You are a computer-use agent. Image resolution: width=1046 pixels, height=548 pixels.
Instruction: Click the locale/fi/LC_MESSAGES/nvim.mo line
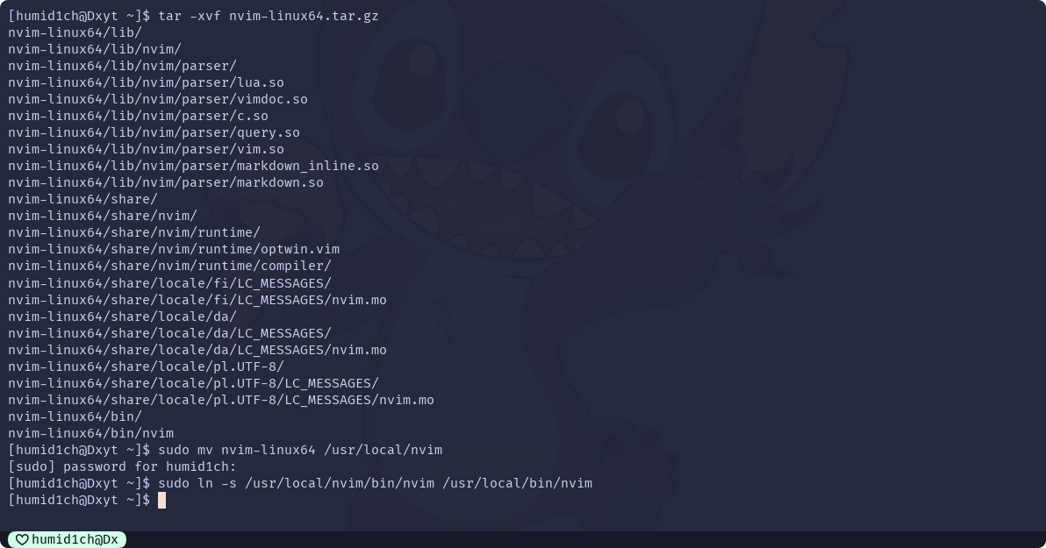(197, 300)
